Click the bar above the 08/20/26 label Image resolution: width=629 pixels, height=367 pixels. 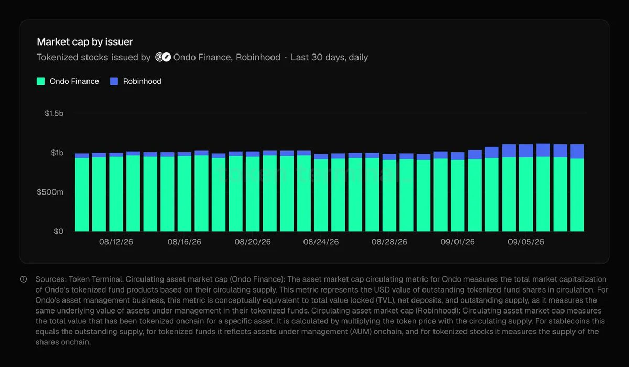(x=253, y=191)
